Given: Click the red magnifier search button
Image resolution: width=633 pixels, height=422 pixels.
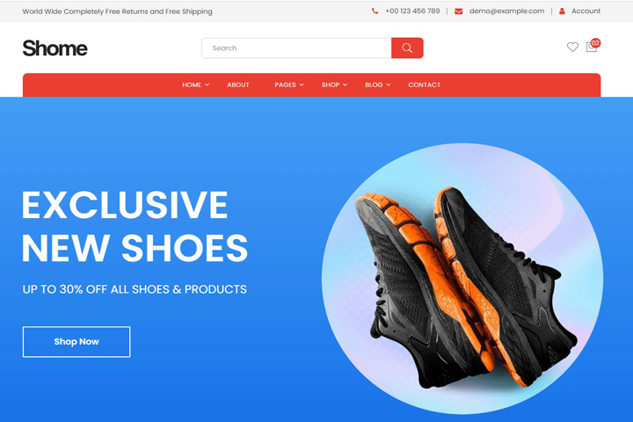Looking at the screenshot, I should tap(407, 48).
